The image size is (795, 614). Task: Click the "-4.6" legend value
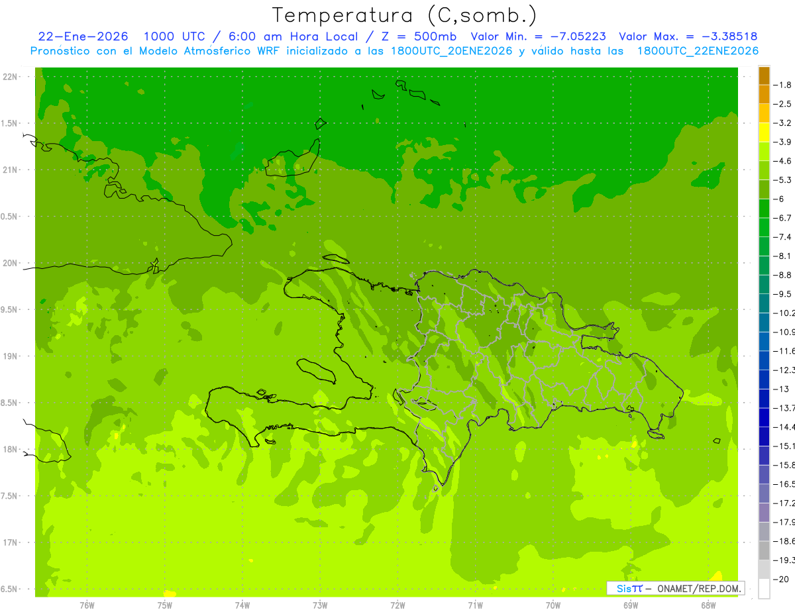point(783,161)
